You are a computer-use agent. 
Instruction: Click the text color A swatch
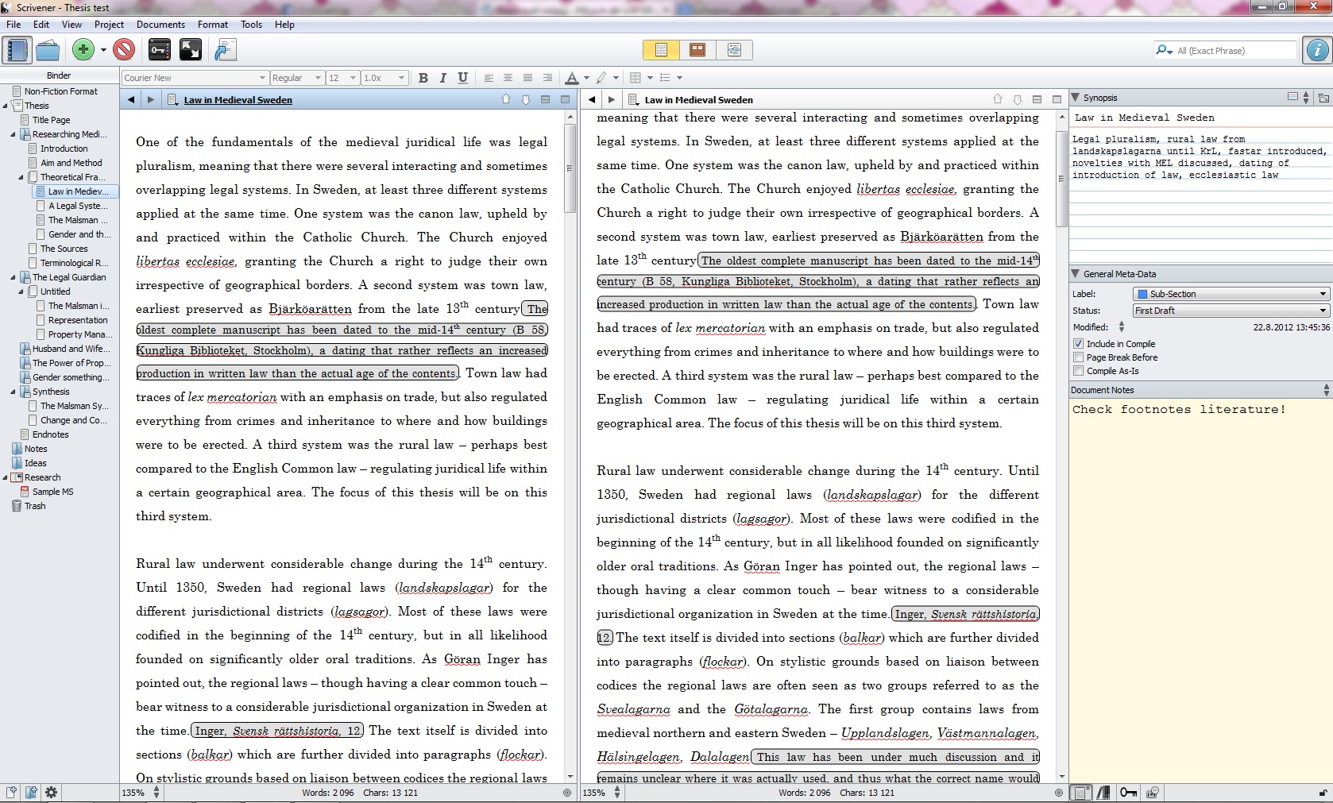[x=571, y=78]
